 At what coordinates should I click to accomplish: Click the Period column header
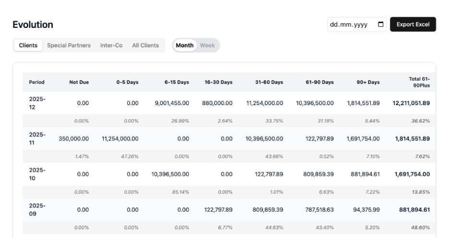(37, 82)
